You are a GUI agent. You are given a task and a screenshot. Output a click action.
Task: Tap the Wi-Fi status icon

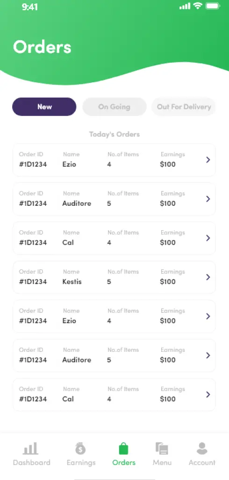tap(198, 6)
